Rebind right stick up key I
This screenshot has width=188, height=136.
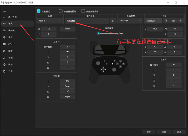coord(174,70)
